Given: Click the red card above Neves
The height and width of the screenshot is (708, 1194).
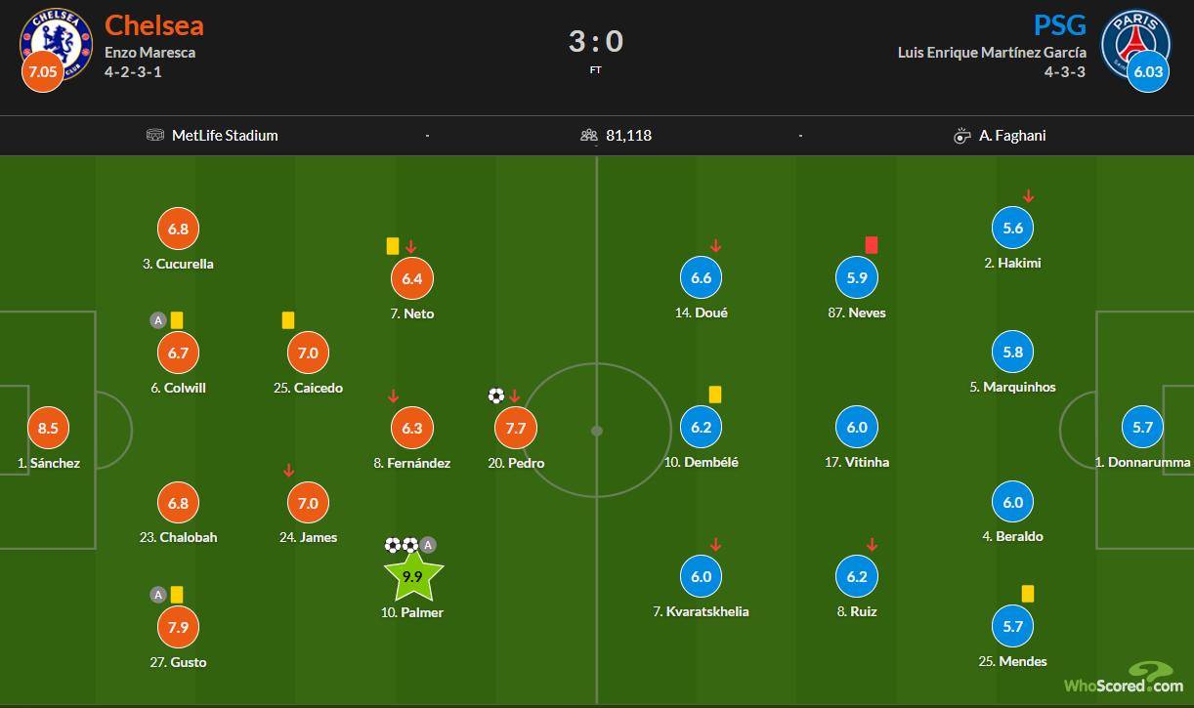Looking at the screenshot, I should [872, 245].
